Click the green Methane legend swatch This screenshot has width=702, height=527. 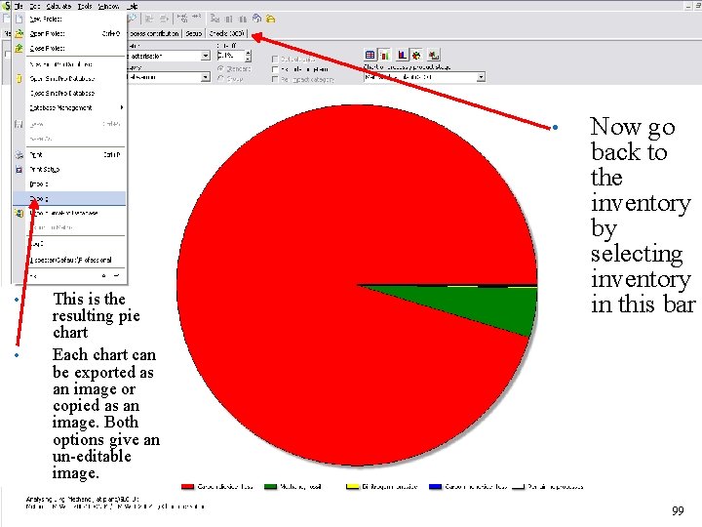click(270, 487)
